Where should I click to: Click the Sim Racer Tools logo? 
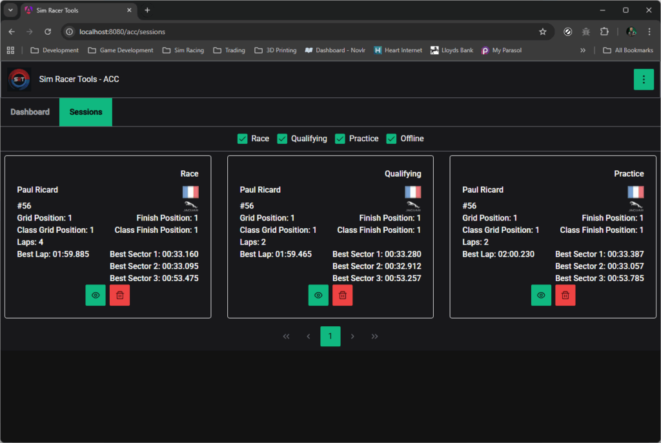(19, 79)
